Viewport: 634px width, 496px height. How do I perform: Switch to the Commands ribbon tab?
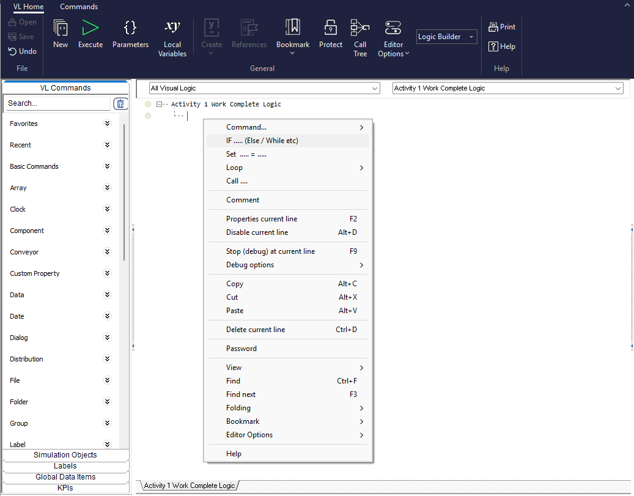pyautogui.click(x=79, y=7)
